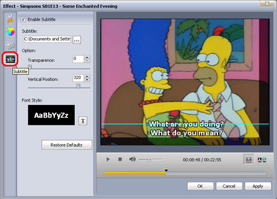Click the volume slider knob
Image resolution: width=277 pixels, height=199 pixels.
click(x=150, y=160)
